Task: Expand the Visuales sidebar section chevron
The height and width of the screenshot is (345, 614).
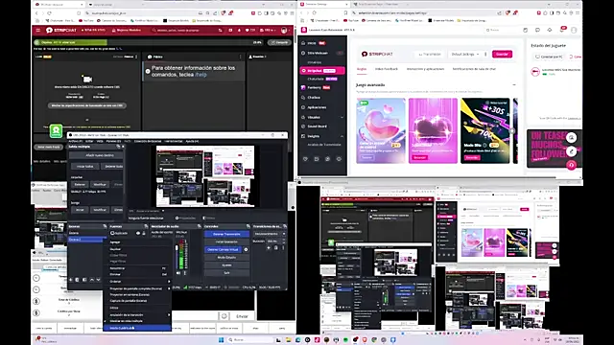Action: pyautogui.click(x=342, y=117)
